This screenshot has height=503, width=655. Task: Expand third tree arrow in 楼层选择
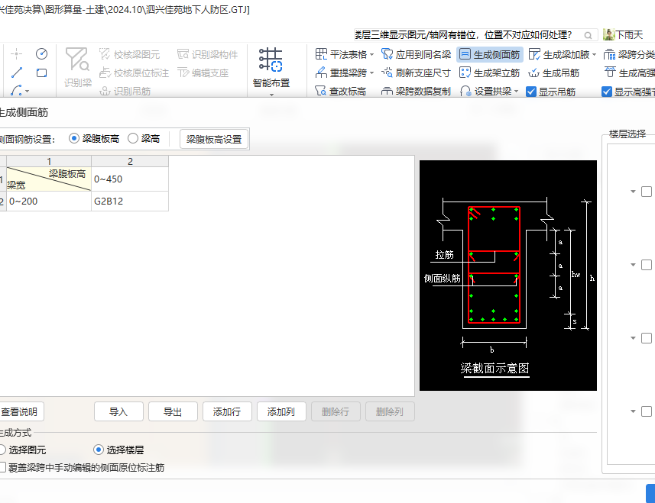click(x=633, y=338)
